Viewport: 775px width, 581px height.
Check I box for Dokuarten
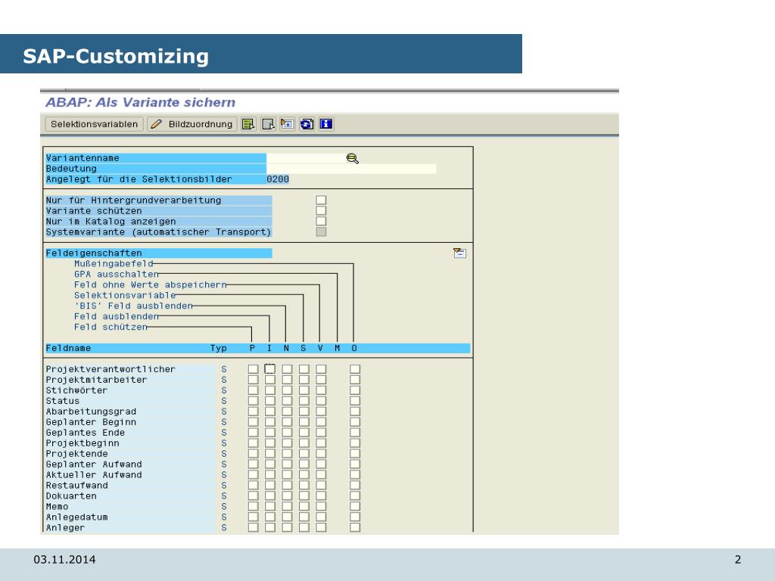pos(270,496)
